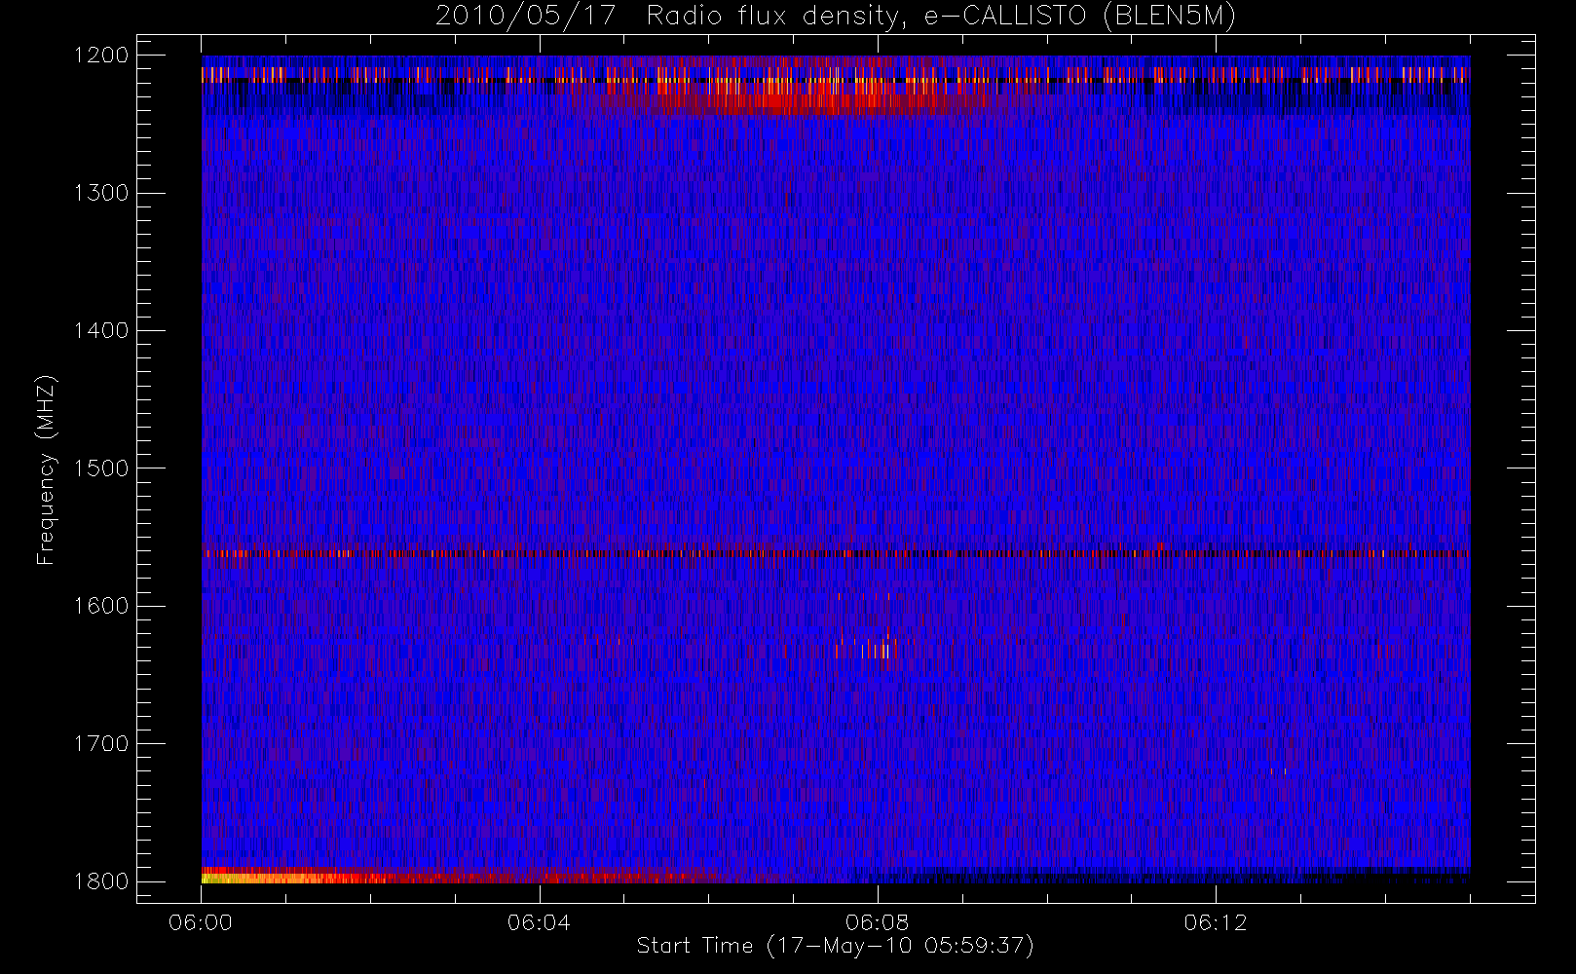Click the horizontal interference line near 1560 MHz
The height and width of the screenshot is (974, 1576).
[x=836, y=553]
